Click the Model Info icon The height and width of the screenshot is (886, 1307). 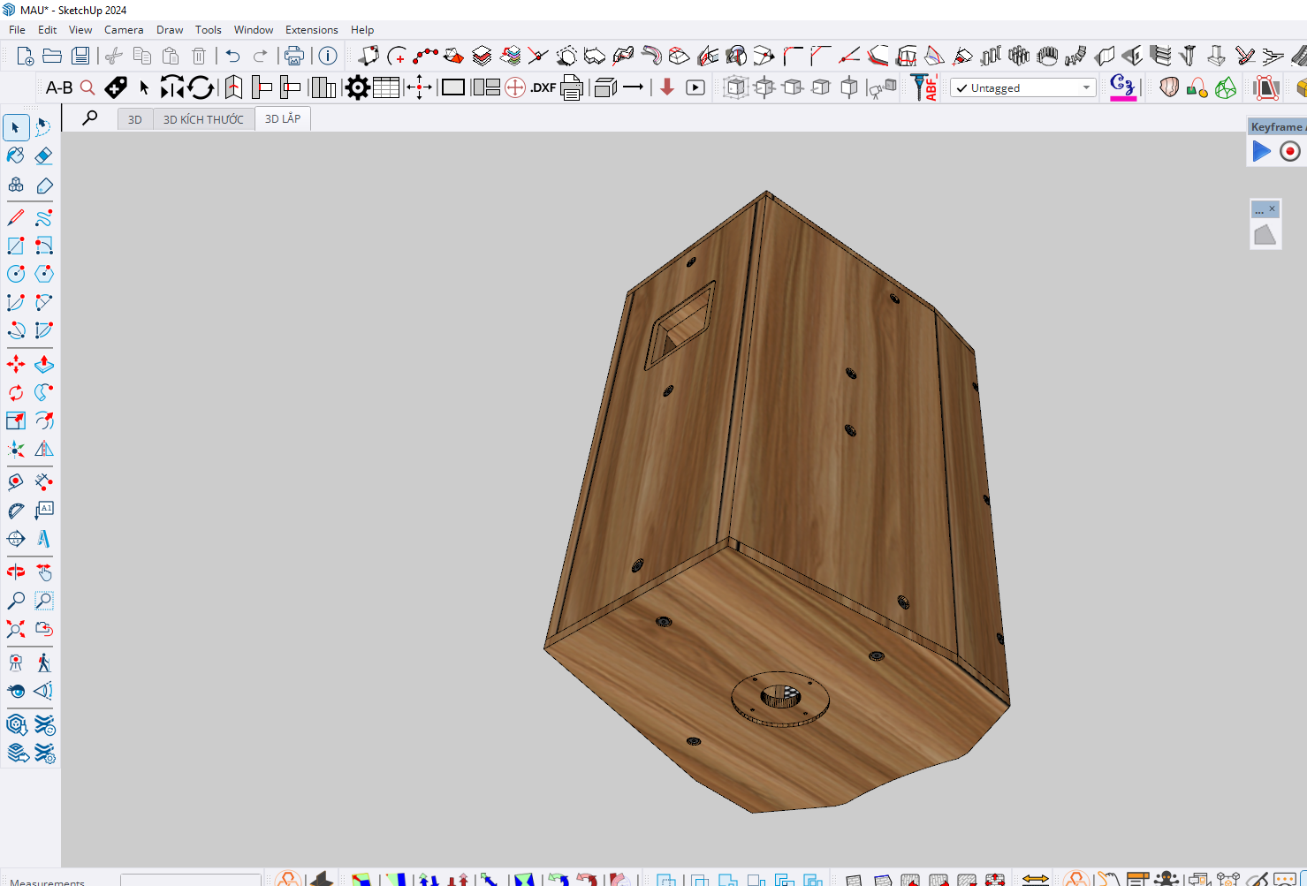(328, 56)
